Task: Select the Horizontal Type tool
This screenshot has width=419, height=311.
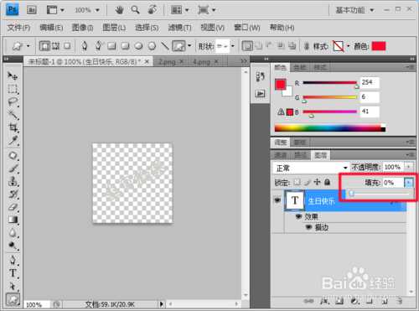Action: point(13,273)
